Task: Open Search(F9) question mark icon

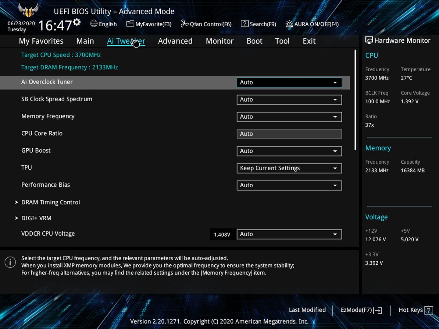Action: pyautogui.click(x=244, y=23)
